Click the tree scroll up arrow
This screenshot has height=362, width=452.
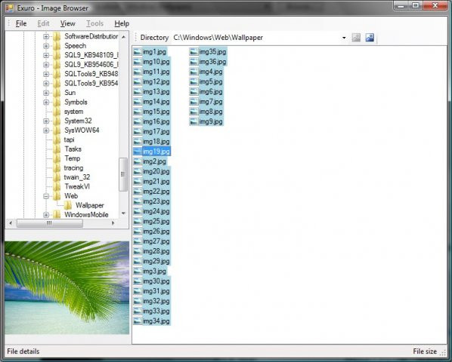(123, 37)
